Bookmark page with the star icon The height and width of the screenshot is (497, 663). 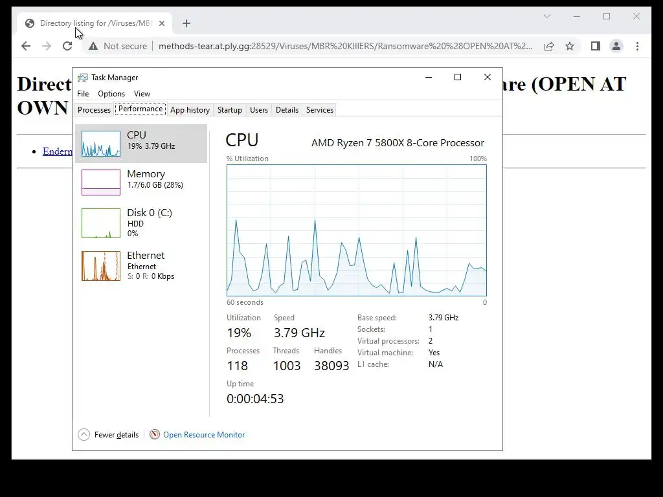(x=570, y=46)
